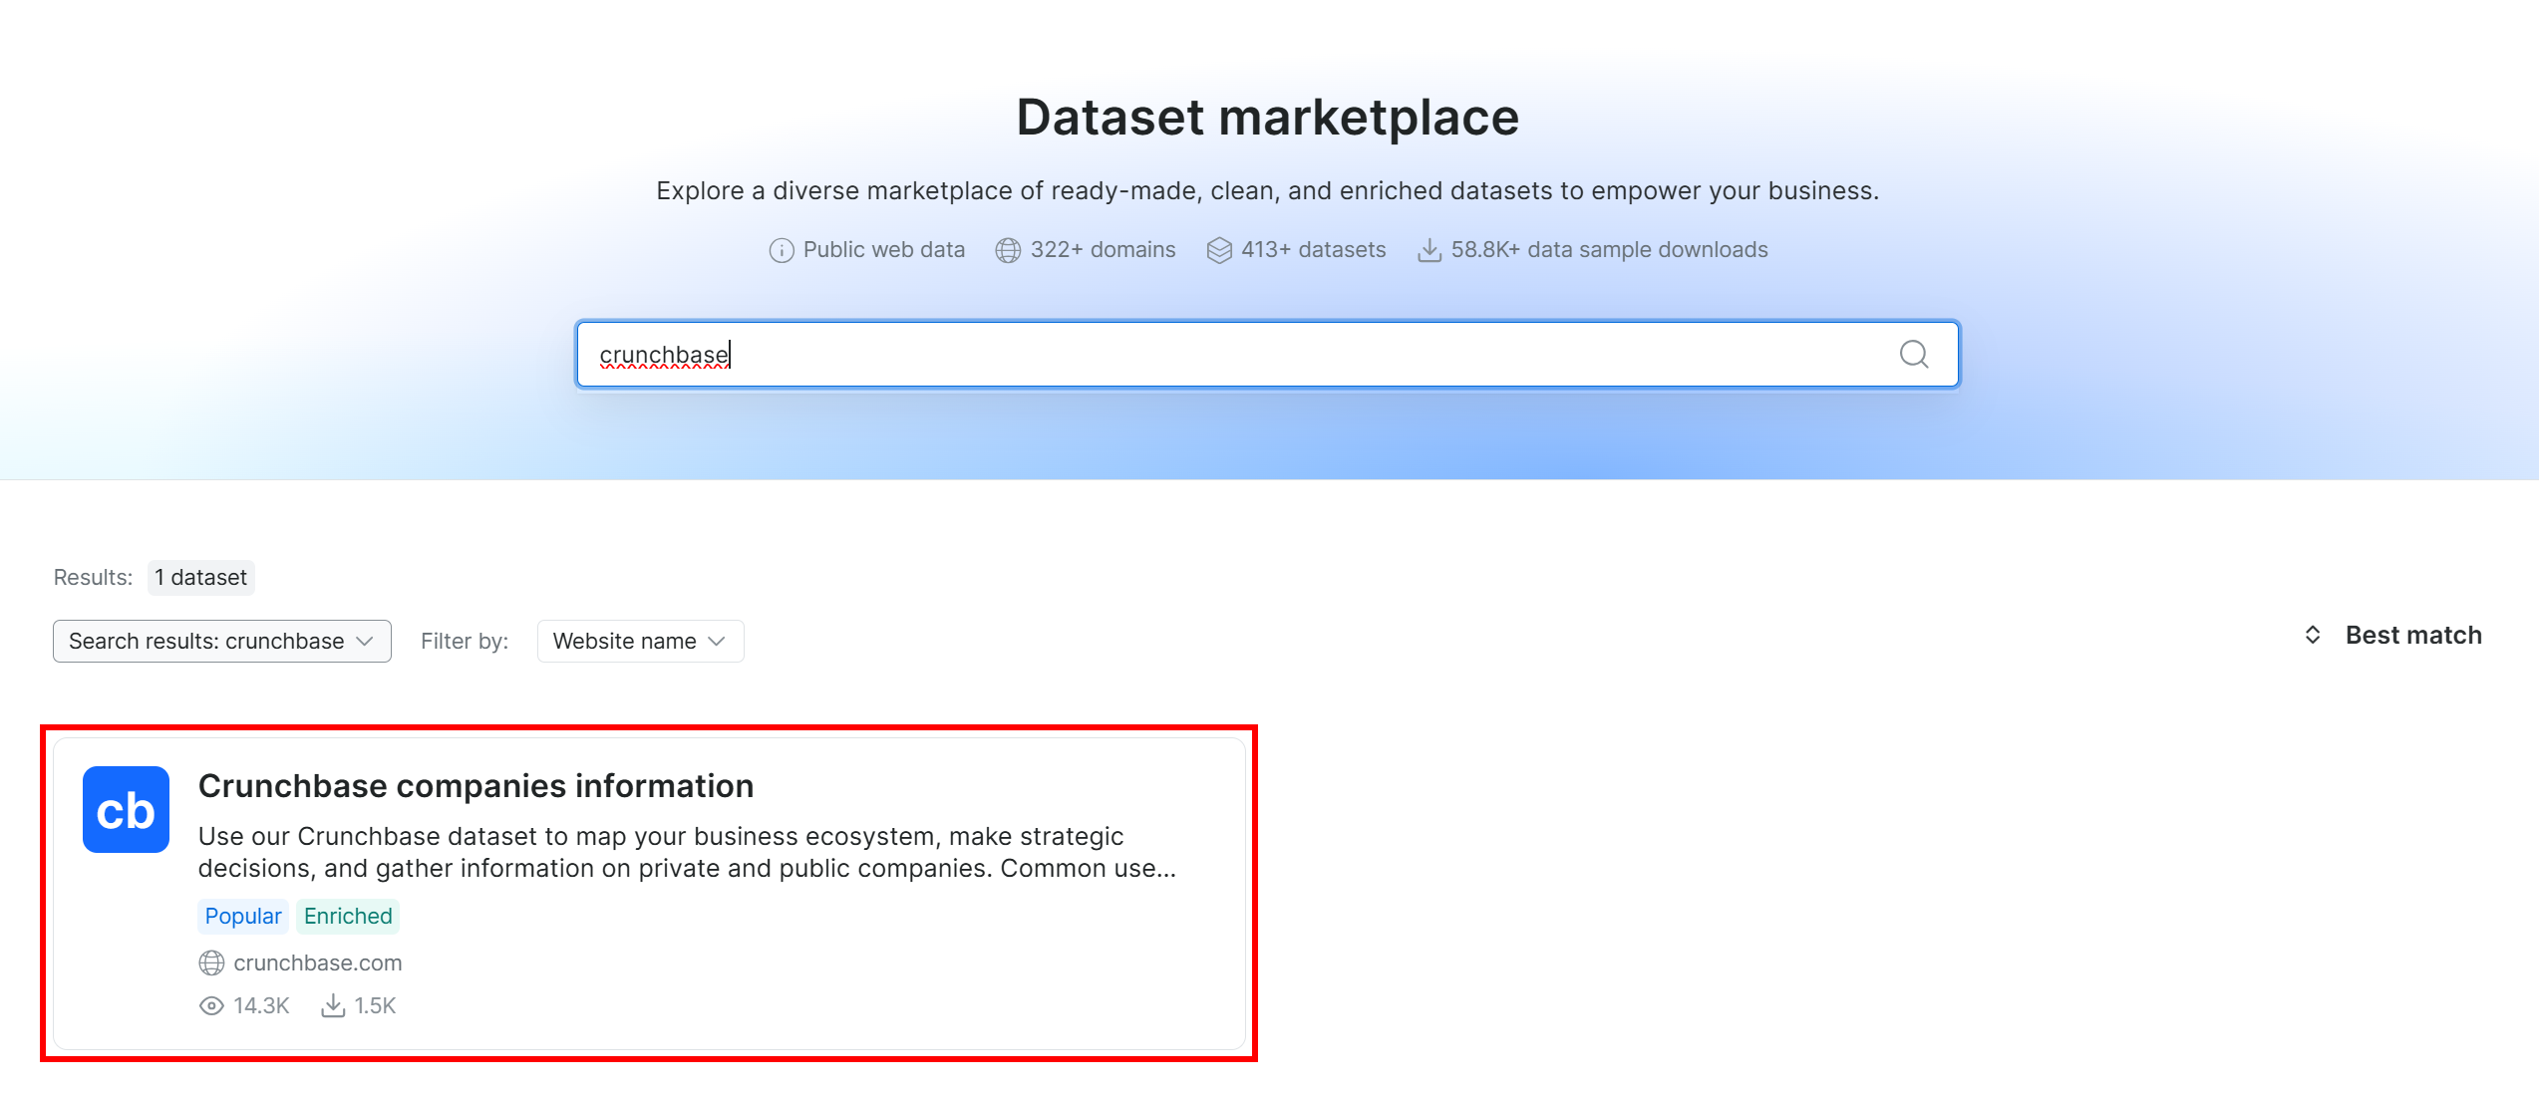Click the 1.5K downloads count
Image resolution: width=2539 pixels, height=1098 pixels.
[375, 1005]
